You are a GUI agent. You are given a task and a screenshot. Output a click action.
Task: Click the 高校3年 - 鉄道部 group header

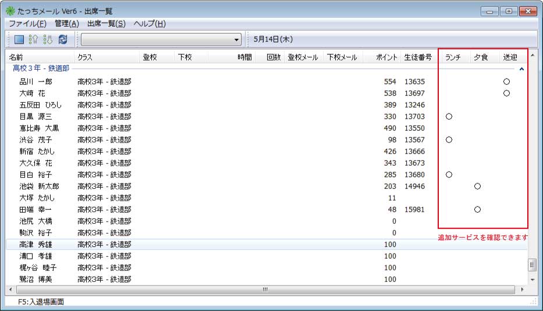click(x=41, y=69)
